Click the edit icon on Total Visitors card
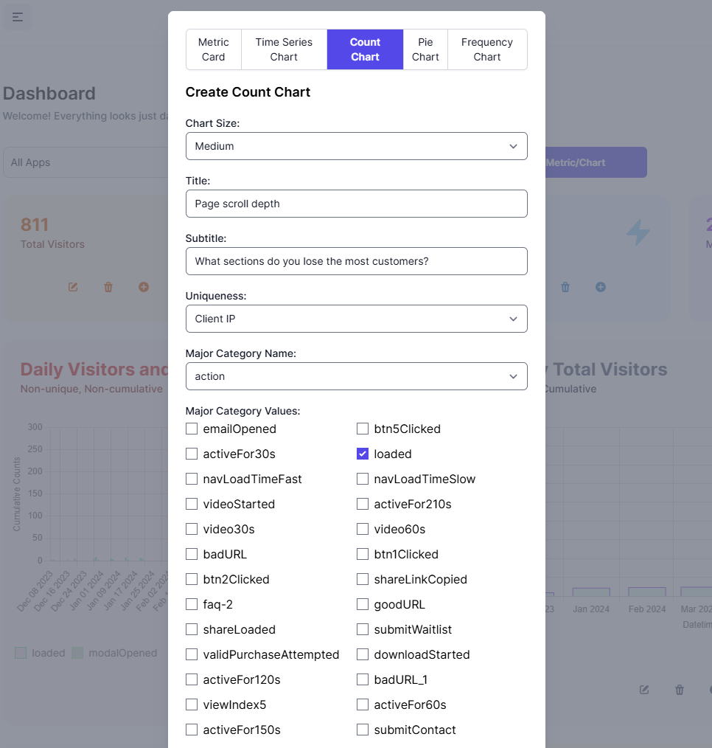This screenshot has height=748, width=712. pyautogui.click(x=72, y=287)
